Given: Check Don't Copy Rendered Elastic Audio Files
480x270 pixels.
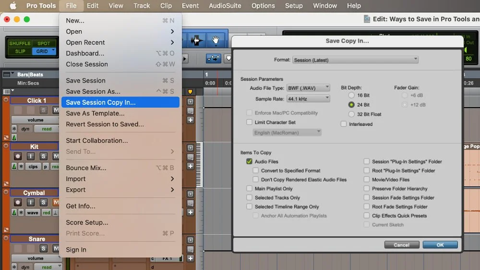Looking at the screenshot, I should click(x=256, y=180).
